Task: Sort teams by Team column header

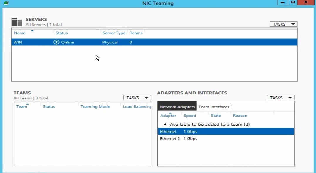Action: pyautogui.click(x=21, y=107)
